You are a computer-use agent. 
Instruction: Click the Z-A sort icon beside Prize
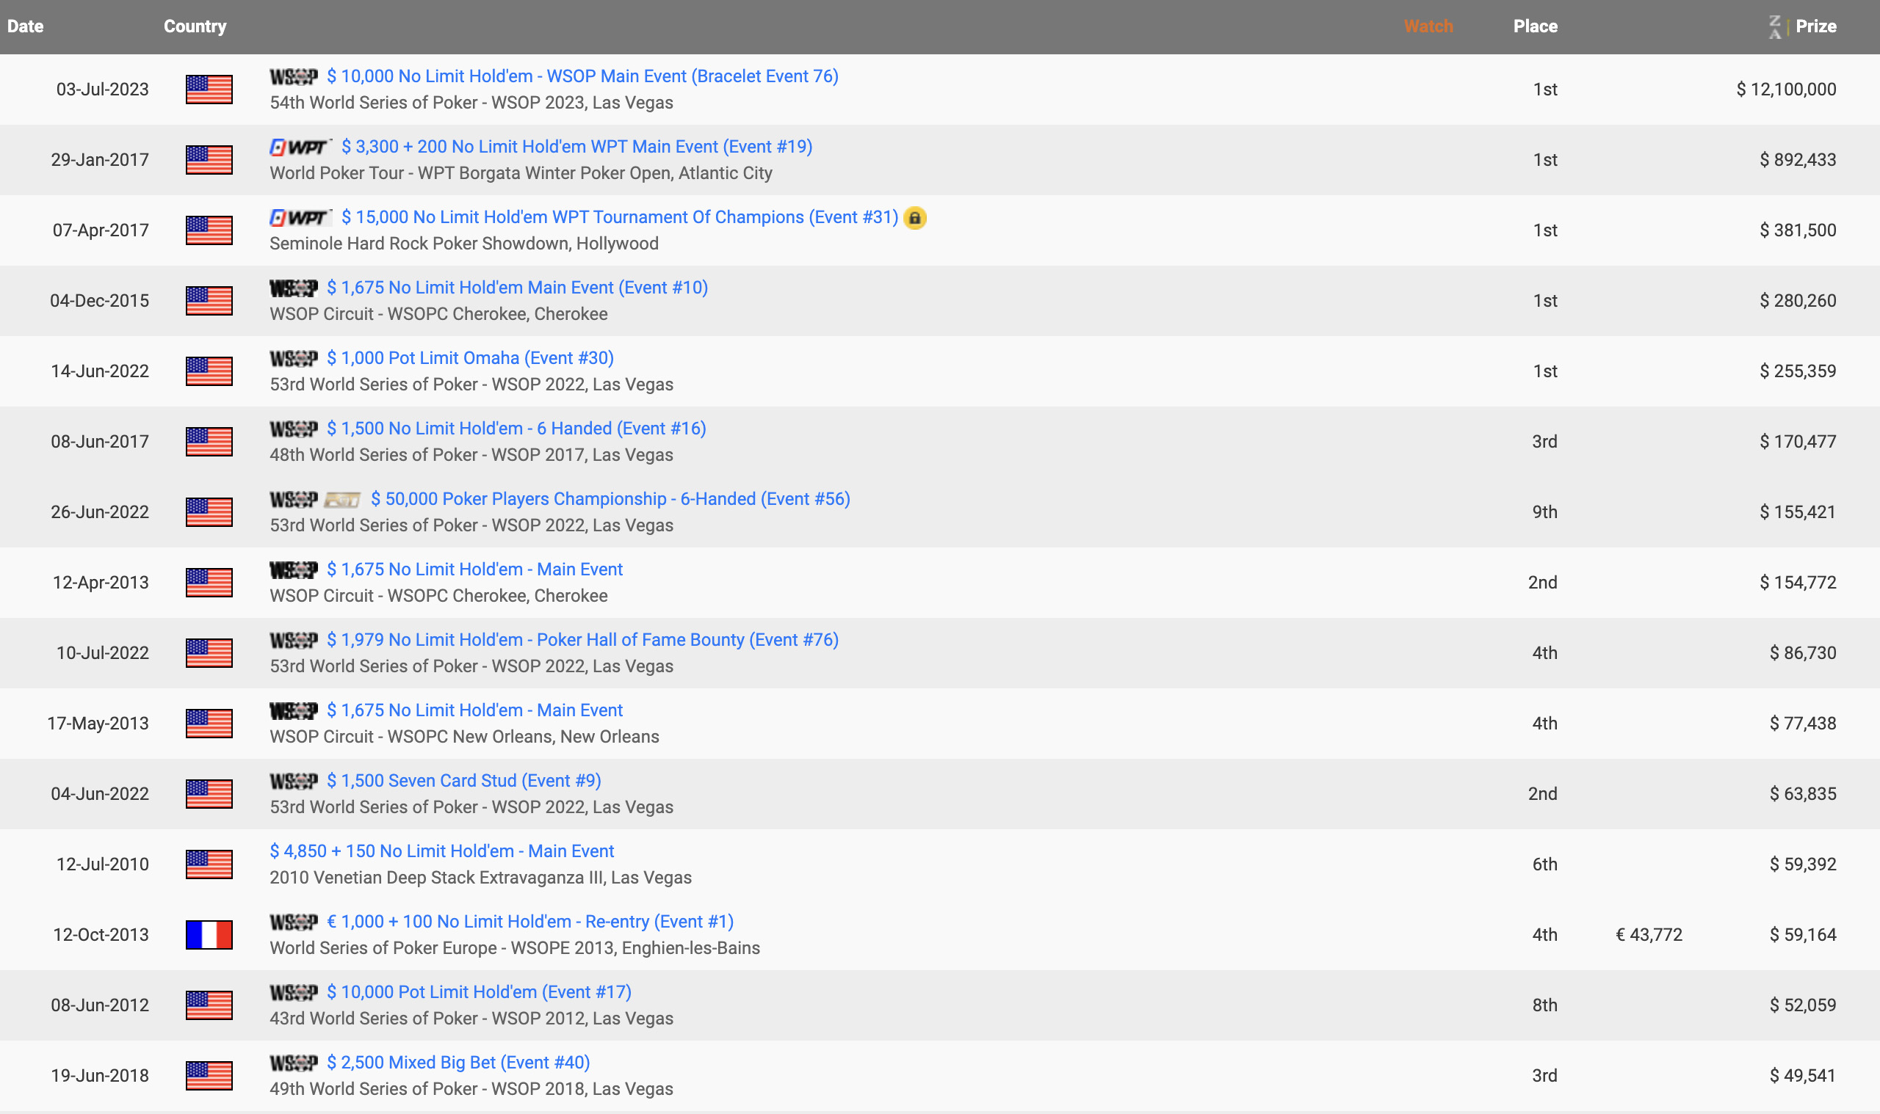(x=1774, y=27)
